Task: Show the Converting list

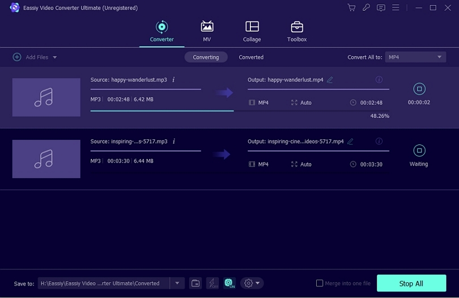Action: (206, 57)
